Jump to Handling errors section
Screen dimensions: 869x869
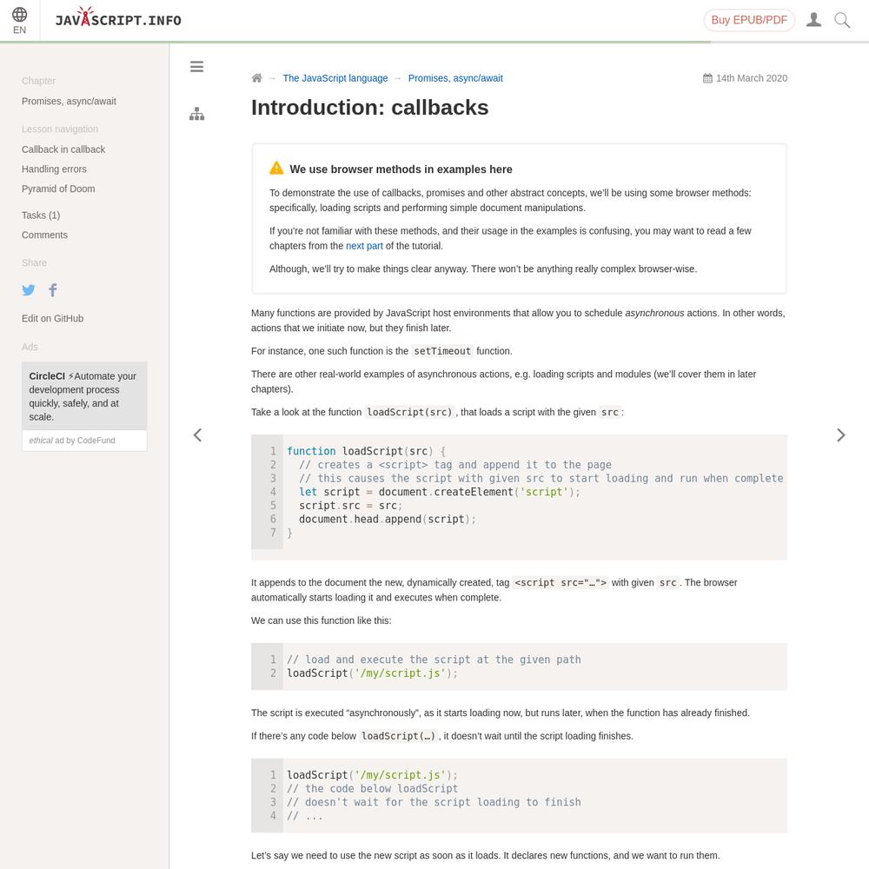pos(54,169)
